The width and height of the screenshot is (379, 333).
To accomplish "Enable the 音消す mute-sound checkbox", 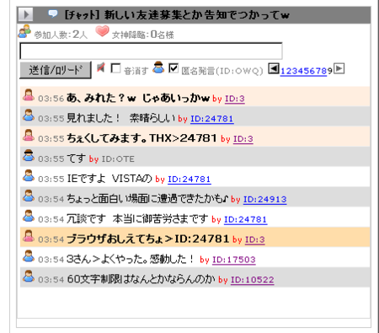I will 115,68.
